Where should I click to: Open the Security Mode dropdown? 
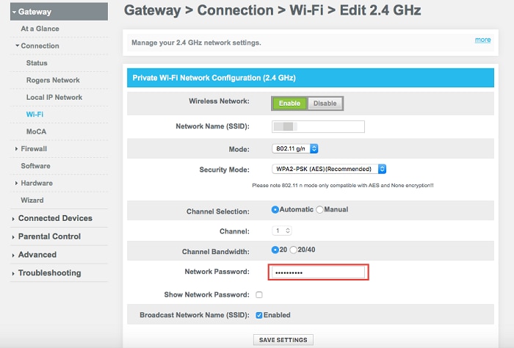click(x=329, y=169)
